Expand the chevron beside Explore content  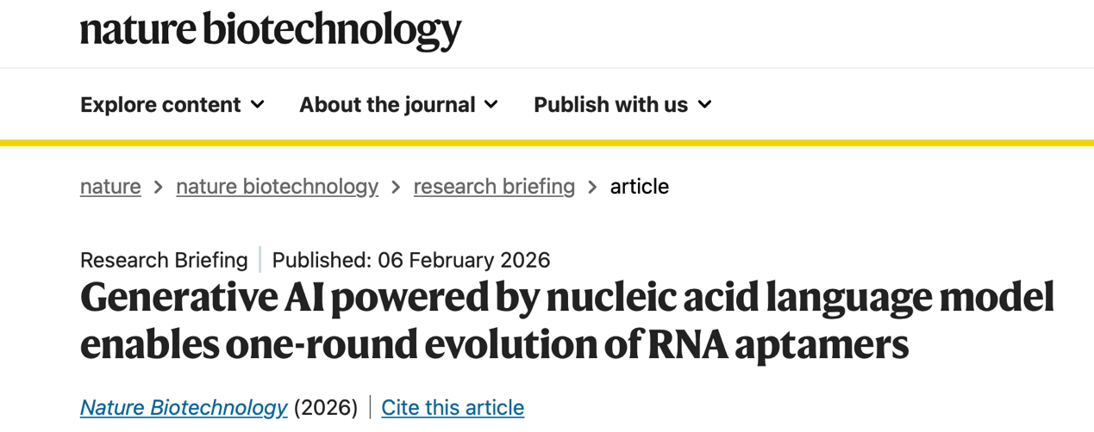(x=257, y=105)
